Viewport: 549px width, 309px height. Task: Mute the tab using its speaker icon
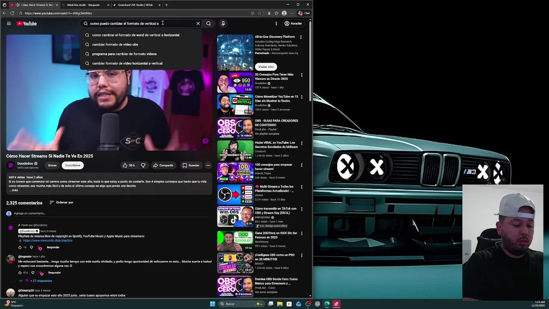click(x=18, y=5)
